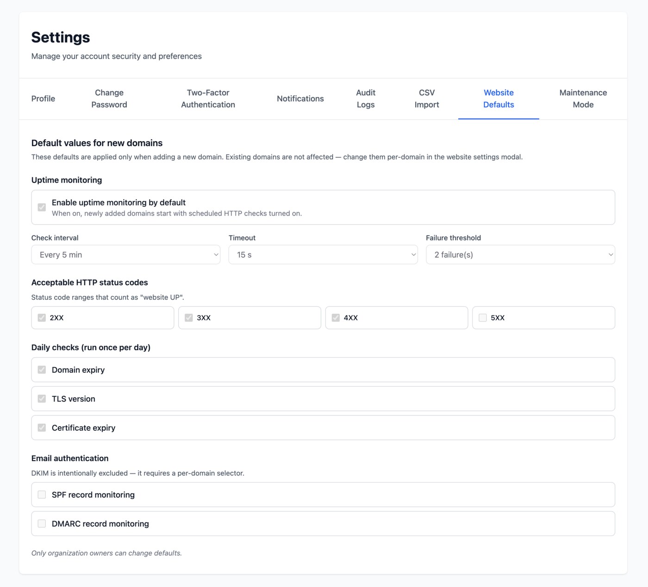Click the 'Failure threshold' field label
The width and height of the screenshot is (648, 587).
point(453,238)
